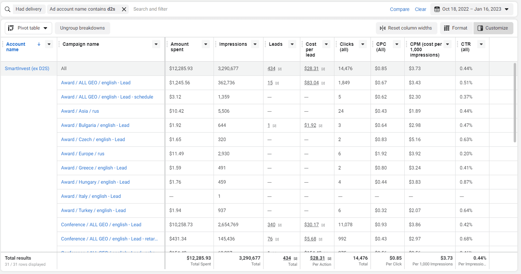The height and width of the screenshot is (274, 521).
Task: Remove the d2s filter with its X icon
Action: (x=124, y=9)
